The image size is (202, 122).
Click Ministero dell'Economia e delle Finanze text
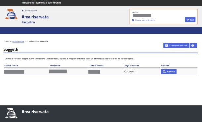click(x=41, y=3)
